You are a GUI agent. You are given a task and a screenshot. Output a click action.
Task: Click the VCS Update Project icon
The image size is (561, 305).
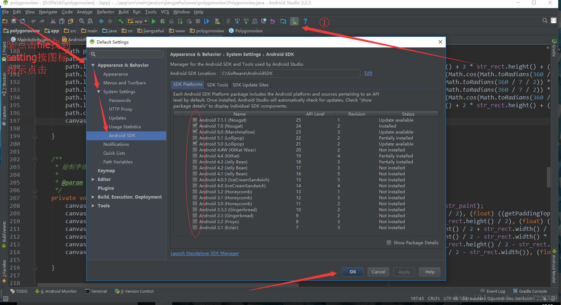237,21
